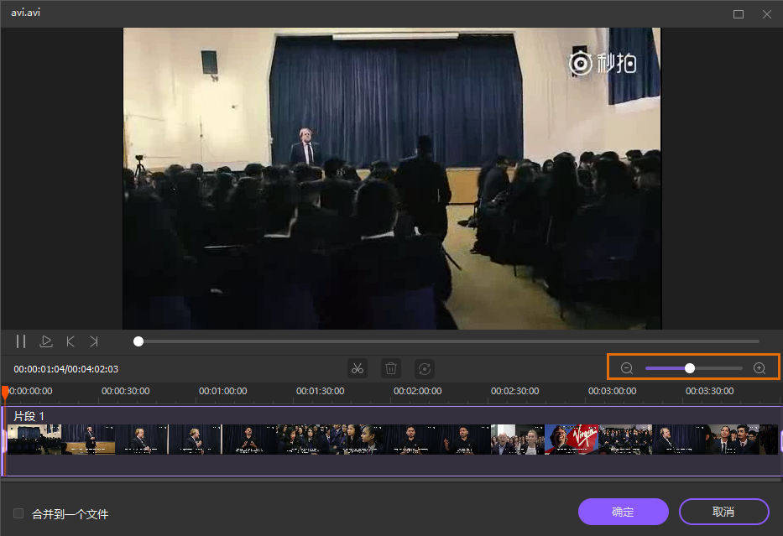783x536 pixels.
Task: Select the Virgin logo thumbnail in the clip
Action: coord(571,439)
